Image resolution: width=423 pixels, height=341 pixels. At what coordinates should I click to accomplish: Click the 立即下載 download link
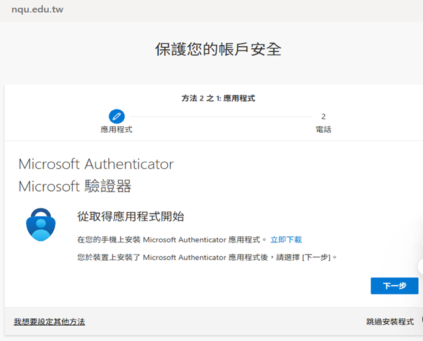(x=286, y=239)
